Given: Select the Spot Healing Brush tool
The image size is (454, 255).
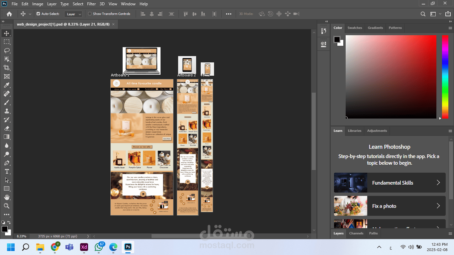Looking at the screenshot, I should [x=7, y=94].
